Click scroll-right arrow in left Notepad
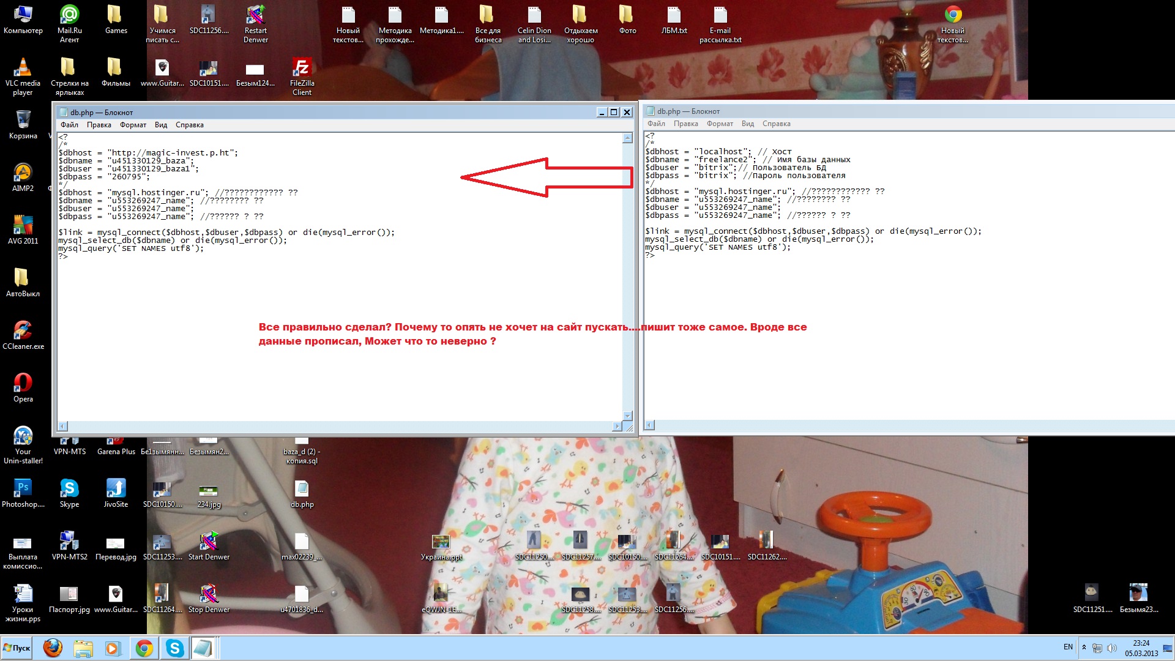This screenshot has height=661, width=1175. point(616,426)
